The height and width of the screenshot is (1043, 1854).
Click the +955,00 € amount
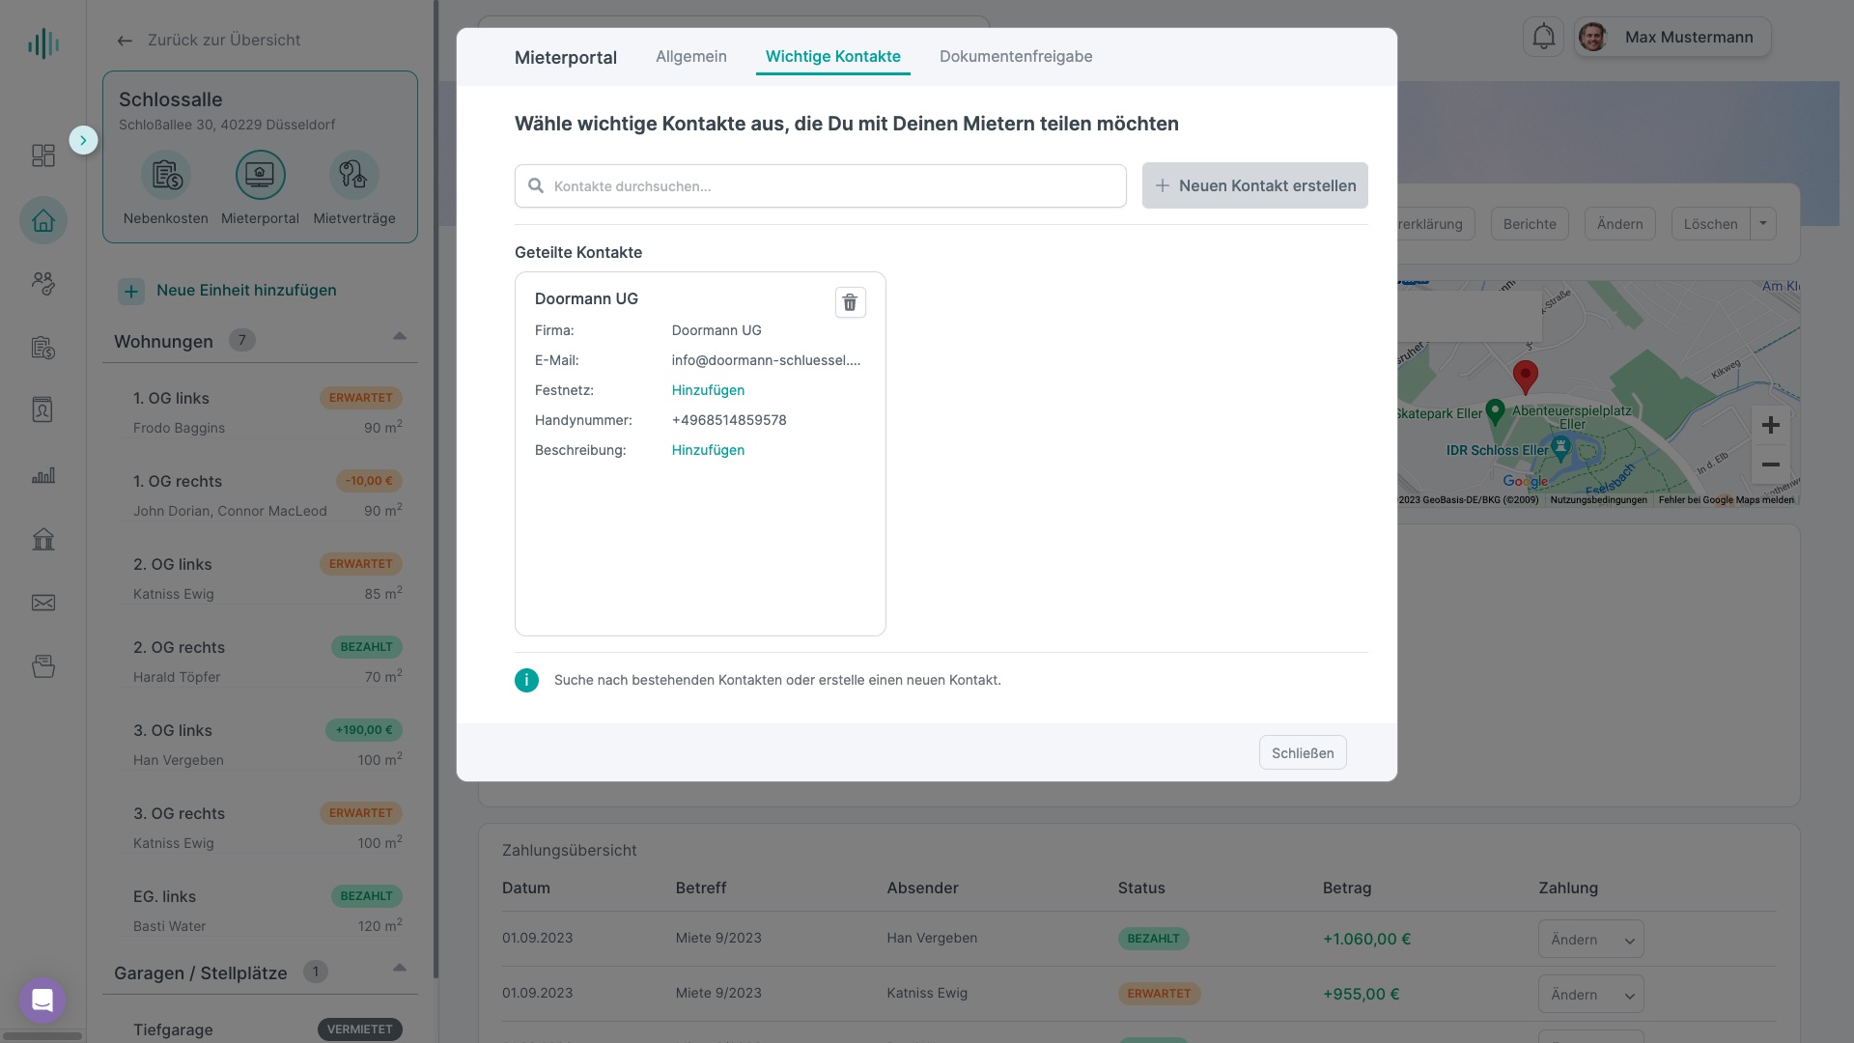tap(1361, 994)
